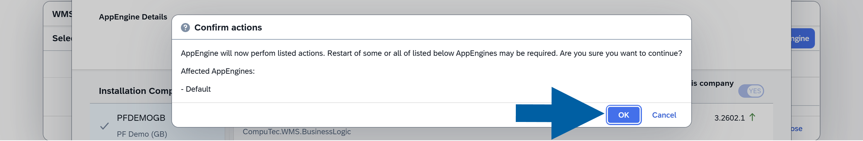Toggle the YES switch for this company
This screenshot has width=863, height=141.
coord(751,91)
